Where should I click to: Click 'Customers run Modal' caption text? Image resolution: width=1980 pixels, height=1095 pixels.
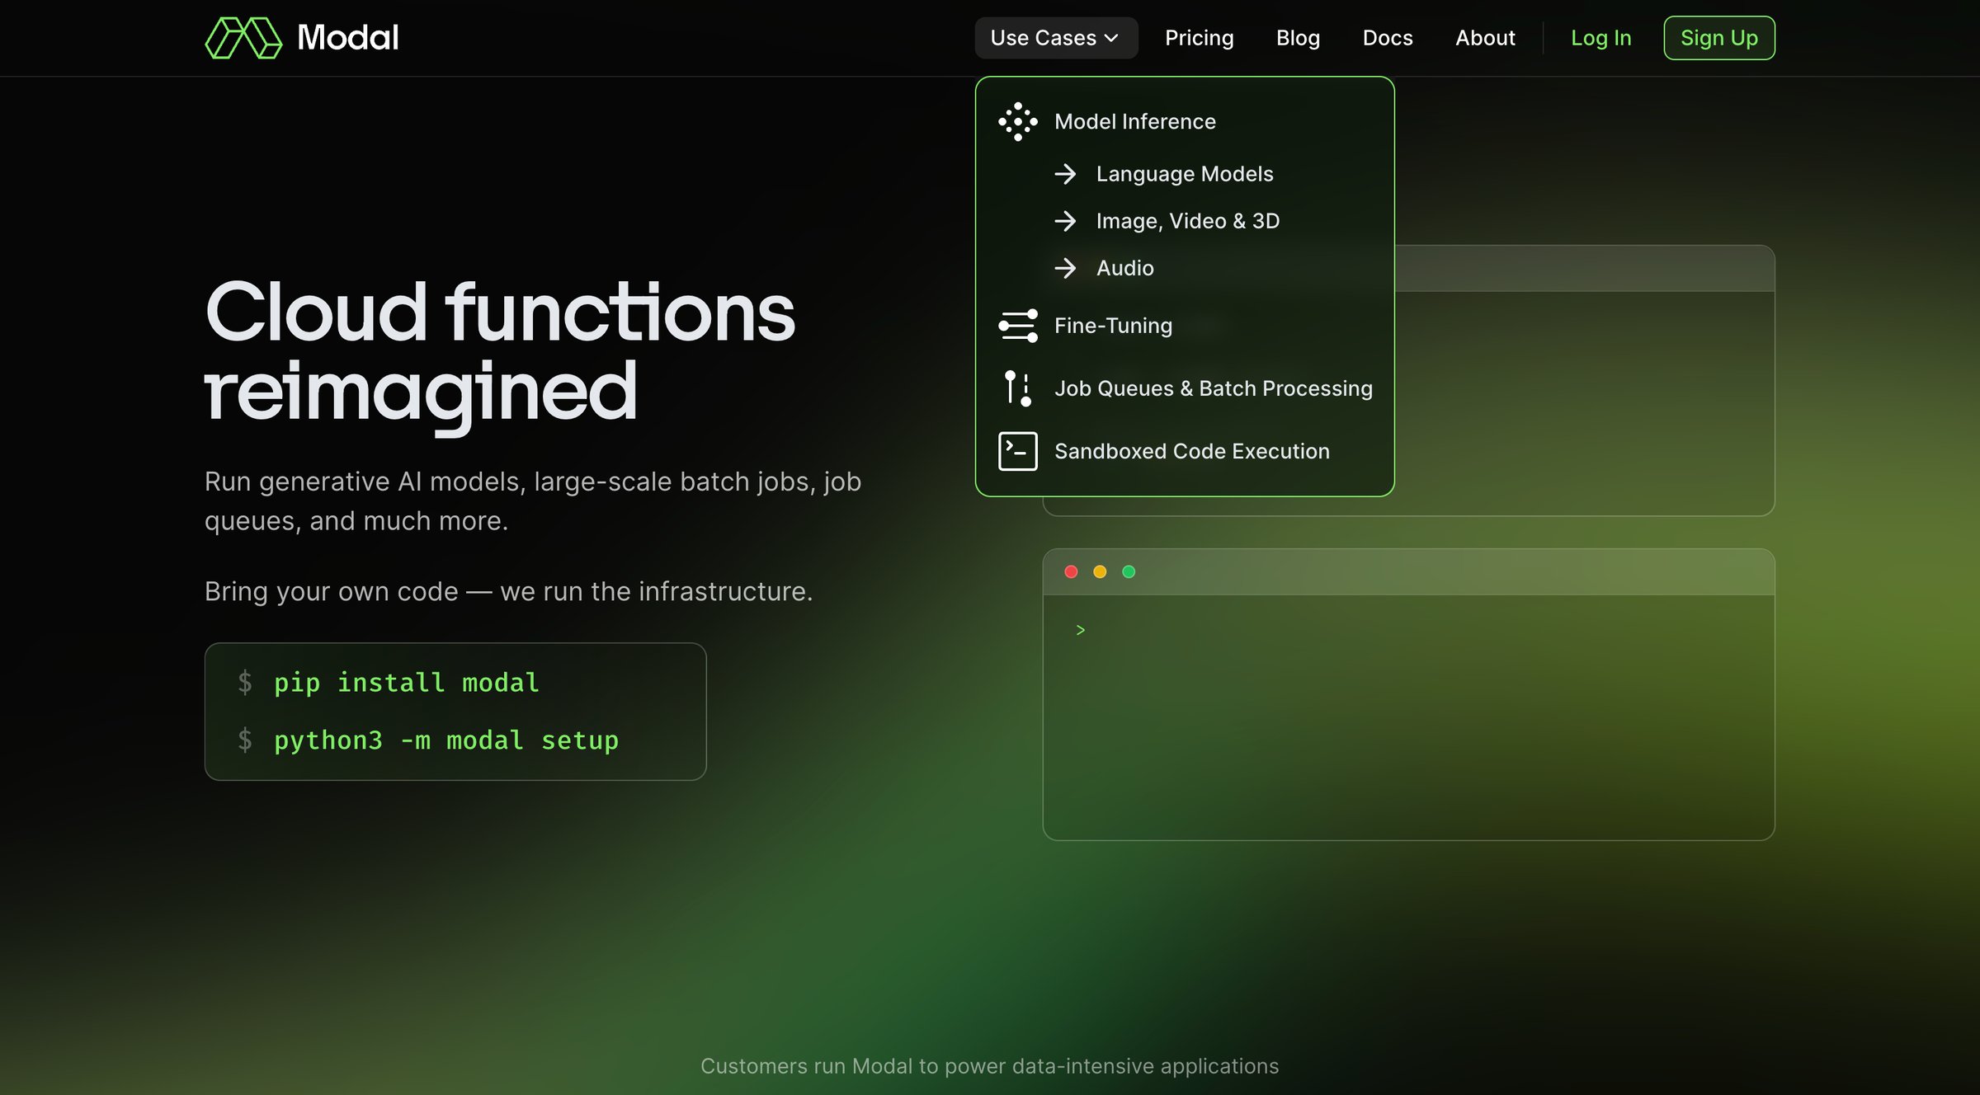coord(989,1066)
